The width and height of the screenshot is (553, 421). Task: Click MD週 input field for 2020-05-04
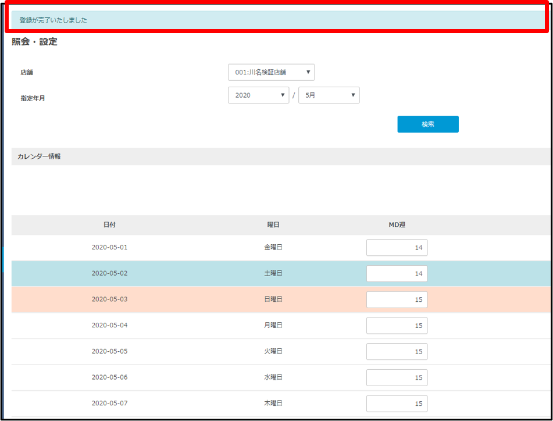coord(397,326)
